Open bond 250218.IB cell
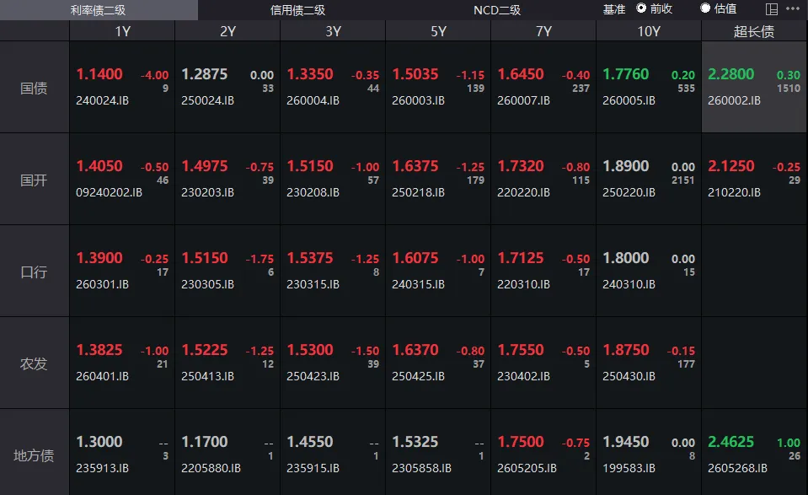 pos(438,179)
